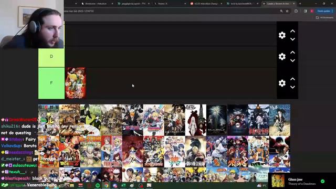Move the row above D up
The image size is (336, 189).
pos(292,31)
